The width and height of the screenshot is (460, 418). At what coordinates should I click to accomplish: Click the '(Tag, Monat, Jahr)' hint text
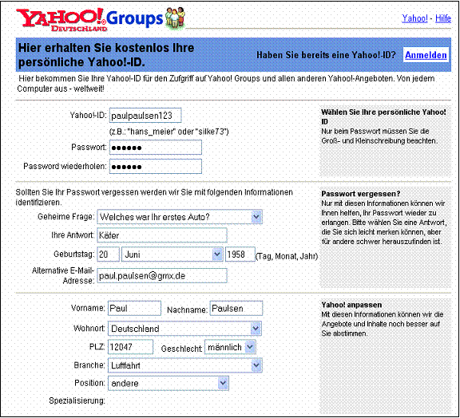point(287,256)
